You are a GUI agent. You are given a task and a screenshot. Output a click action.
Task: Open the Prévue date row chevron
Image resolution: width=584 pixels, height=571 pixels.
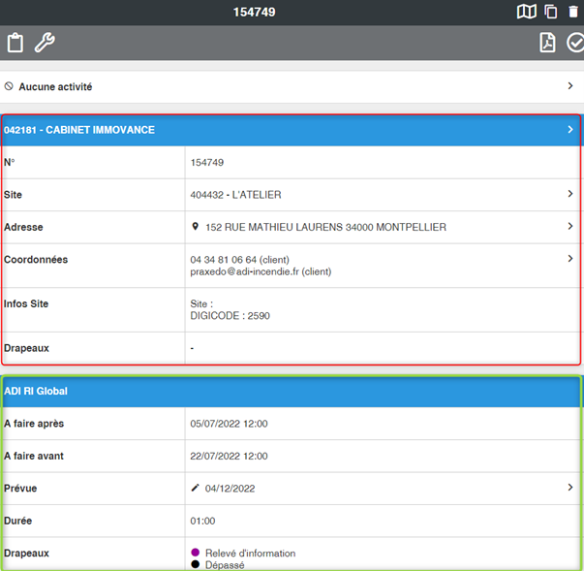570,488
